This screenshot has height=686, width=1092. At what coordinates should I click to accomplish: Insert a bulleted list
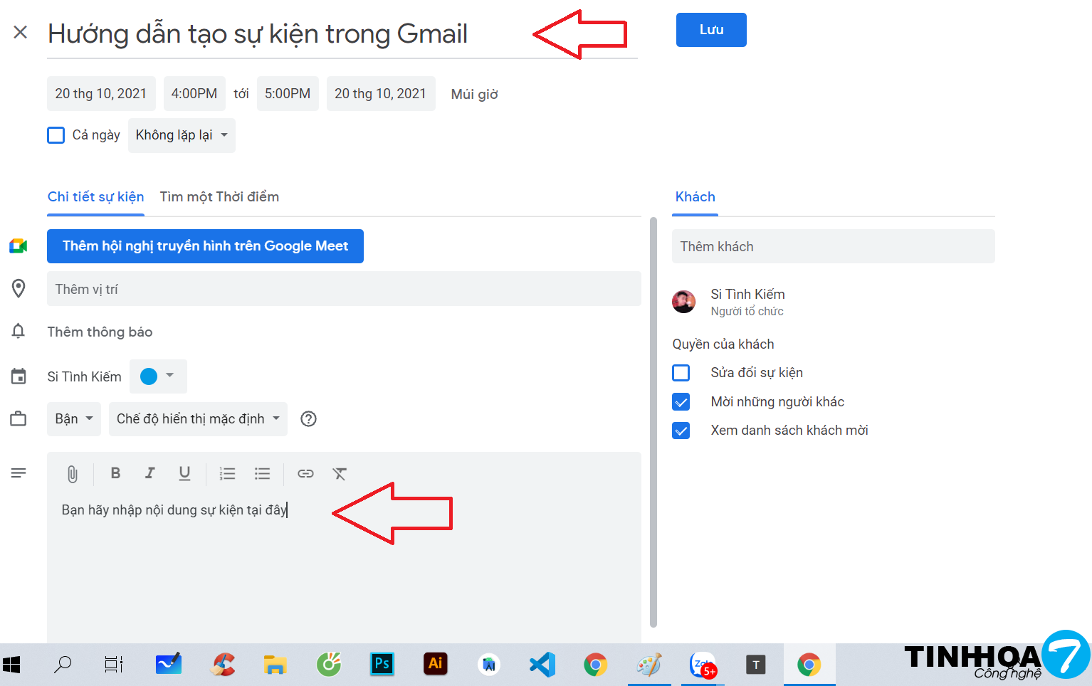click(262, 474)
